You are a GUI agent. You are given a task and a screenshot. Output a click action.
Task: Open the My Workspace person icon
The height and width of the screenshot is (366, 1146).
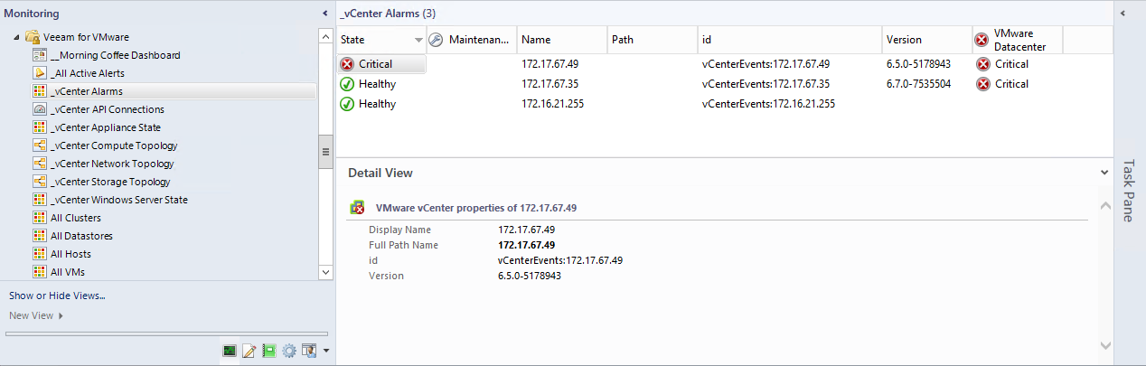[x=308, y=351]
